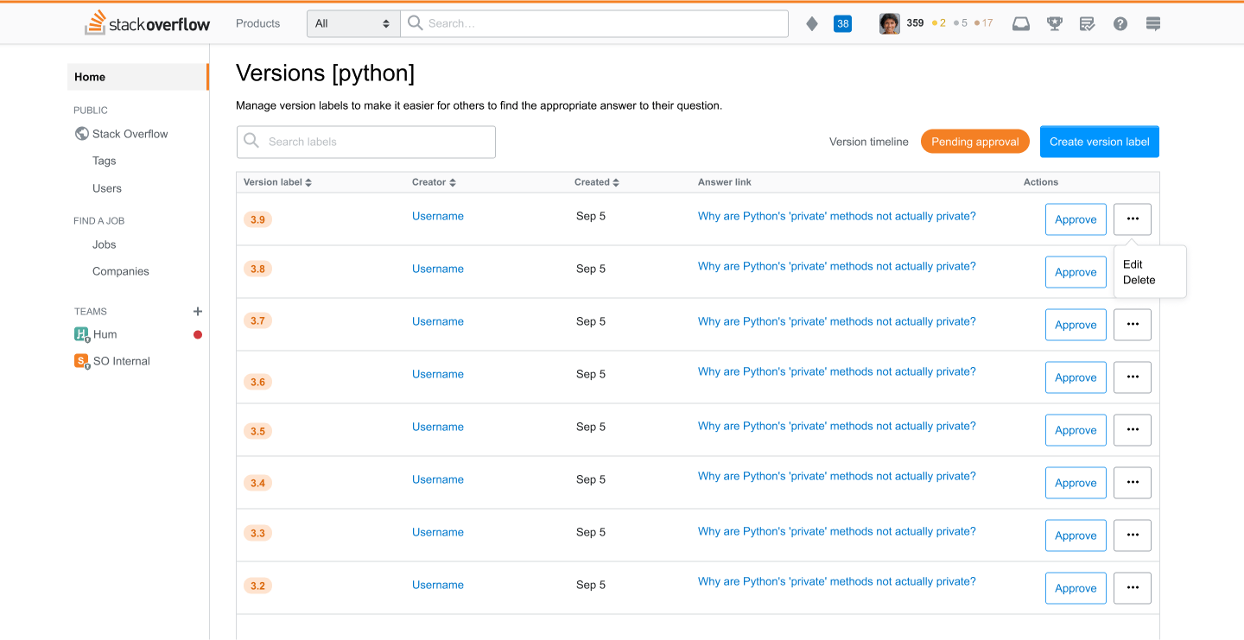This screenshot has width=1244, height=640.
Task: Open the more options menu for 3.2
Action: (1133, 588)
